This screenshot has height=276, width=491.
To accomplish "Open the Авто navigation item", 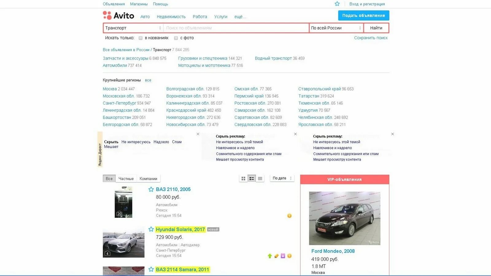I will 145,17.
